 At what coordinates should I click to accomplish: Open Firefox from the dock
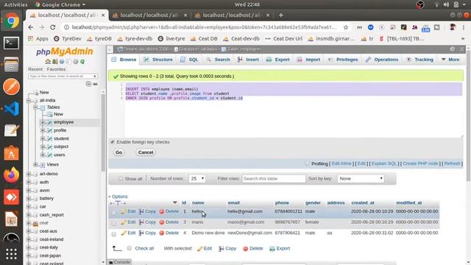coord(12,175)
